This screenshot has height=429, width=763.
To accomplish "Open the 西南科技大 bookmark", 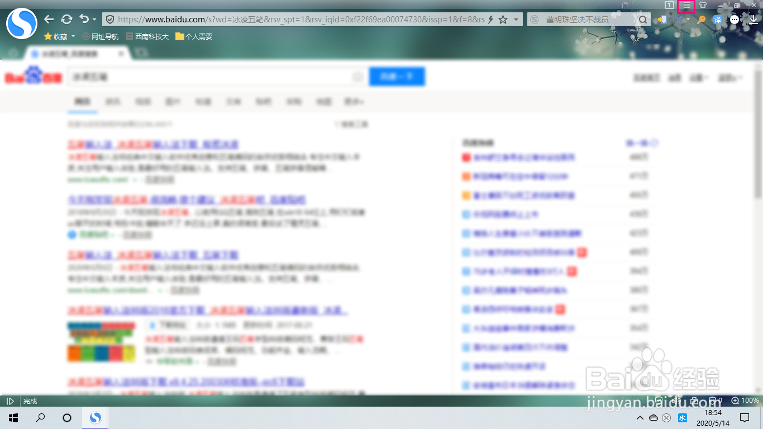I will point(147,36).
